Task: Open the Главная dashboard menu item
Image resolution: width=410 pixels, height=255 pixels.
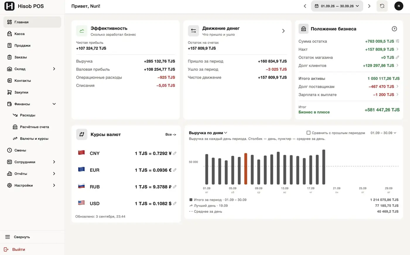Action: [x=32, y=22]
